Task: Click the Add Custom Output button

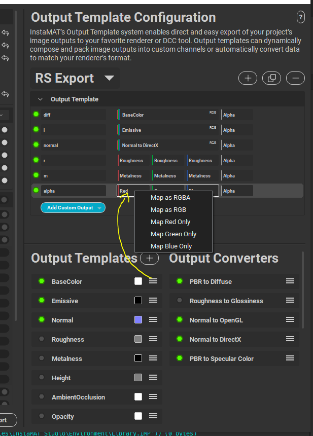Action: (x=69, y=208)
